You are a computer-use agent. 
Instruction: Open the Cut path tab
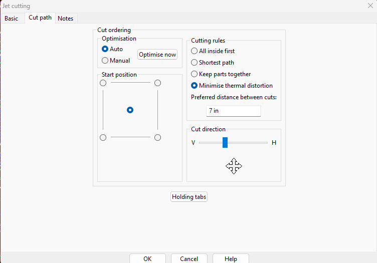click(x=40, y=18)
